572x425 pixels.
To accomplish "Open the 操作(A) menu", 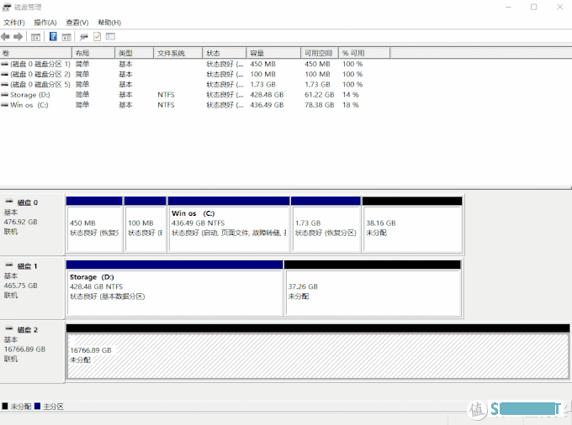I will tap(45, 23).
